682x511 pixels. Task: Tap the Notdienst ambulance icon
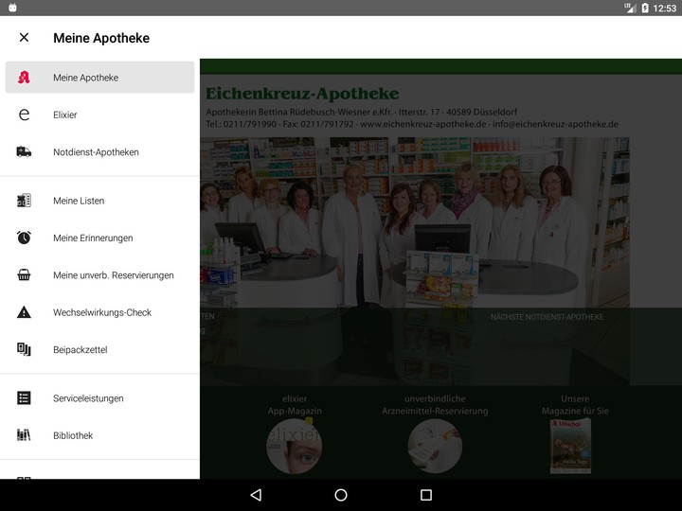click(x=24, y=151)
